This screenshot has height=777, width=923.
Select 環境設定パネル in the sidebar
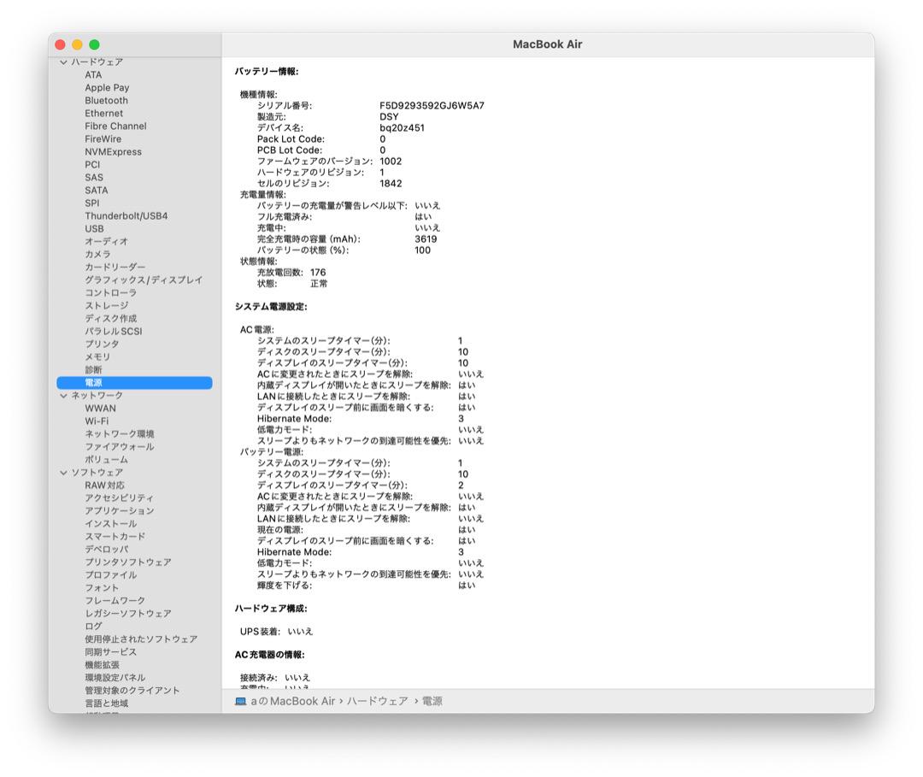coord(115,678)
